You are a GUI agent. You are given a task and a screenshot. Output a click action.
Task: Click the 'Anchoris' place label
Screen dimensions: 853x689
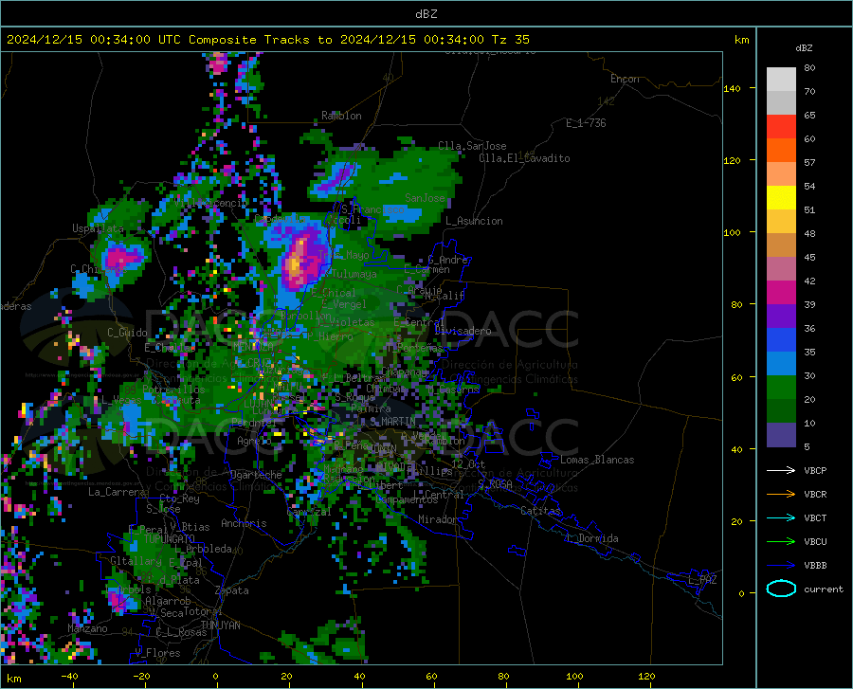tap(244, 523)
